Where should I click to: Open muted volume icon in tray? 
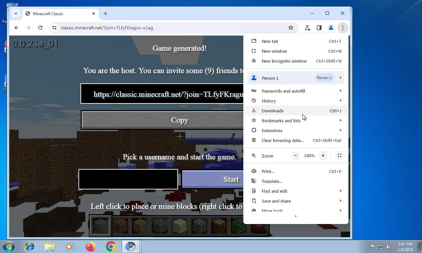pyautogui.click(x=389, y=246)
